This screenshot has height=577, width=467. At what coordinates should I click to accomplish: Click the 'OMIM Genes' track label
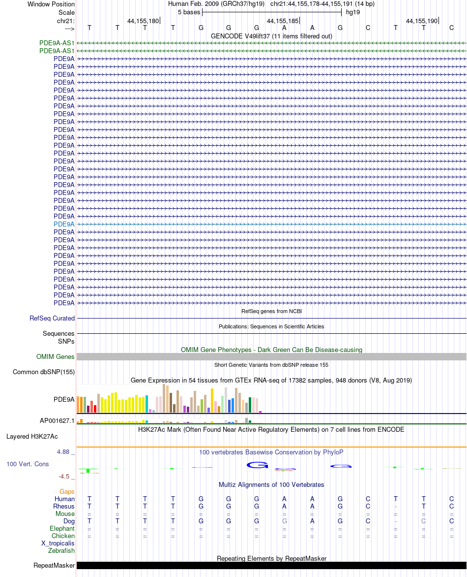tap(56, 356)
